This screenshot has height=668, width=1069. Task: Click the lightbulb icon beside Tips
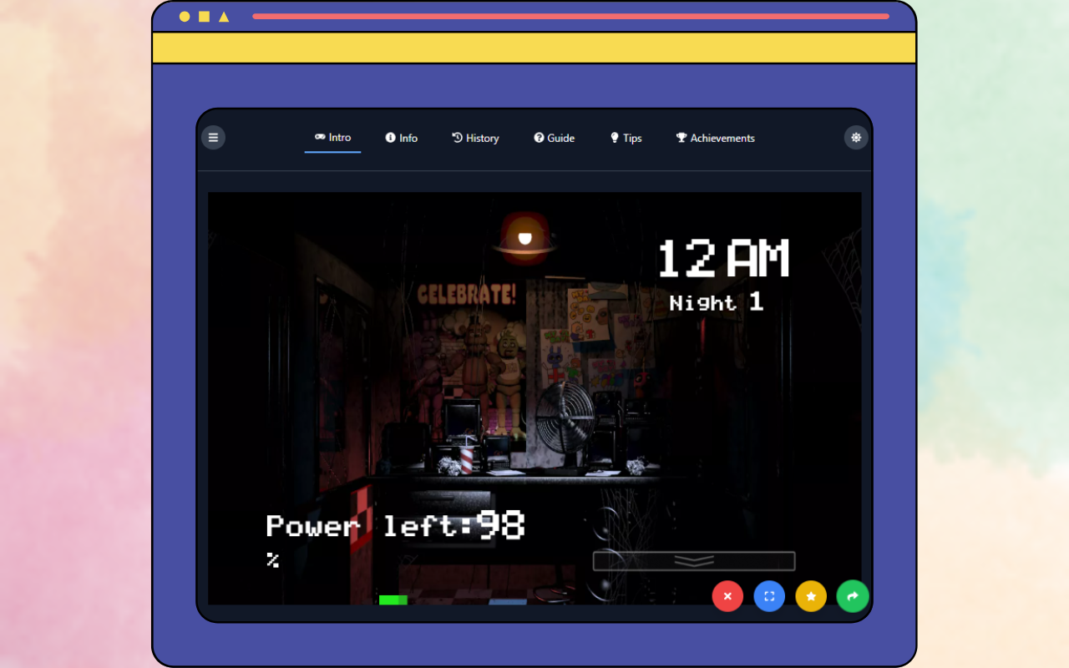614,138
